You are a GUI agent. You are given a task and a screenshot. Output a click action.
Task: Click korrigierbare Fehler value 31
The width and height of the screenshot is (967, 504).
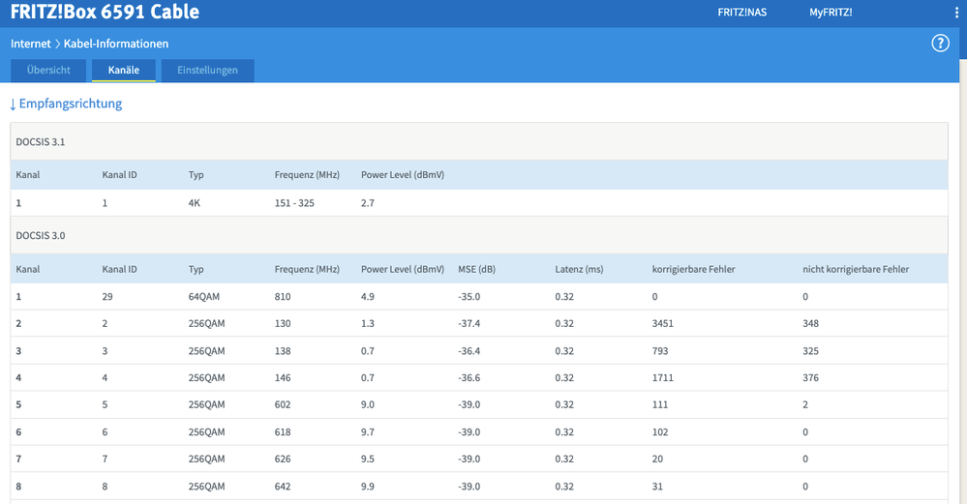[x=657, y=487]
